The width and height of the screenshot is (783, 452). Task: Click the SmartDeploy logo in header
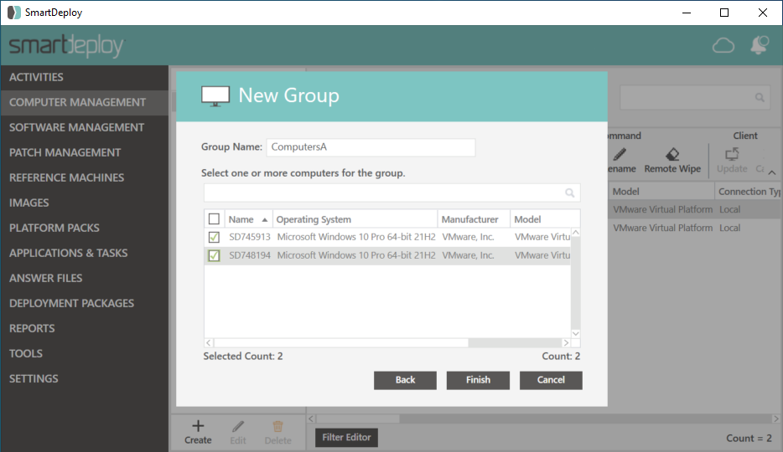click(x=66, y=46)
